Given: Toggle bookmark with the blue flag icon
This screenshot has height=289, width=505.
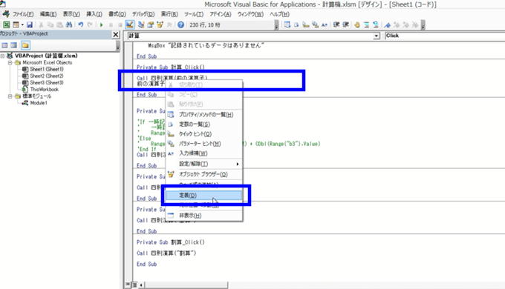Looking at the screenshot, I should pyautogui.click(x=387, y=24).
